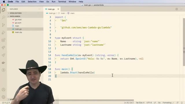
Task: Open the Explorer view in activity bar
Action: click(3, 10)
